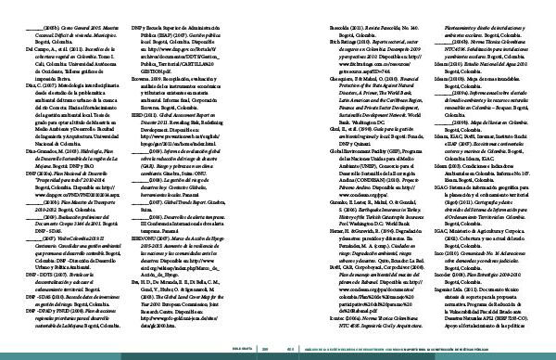Click the Global Environment Facility (GEF) entry

coord(376,174)
